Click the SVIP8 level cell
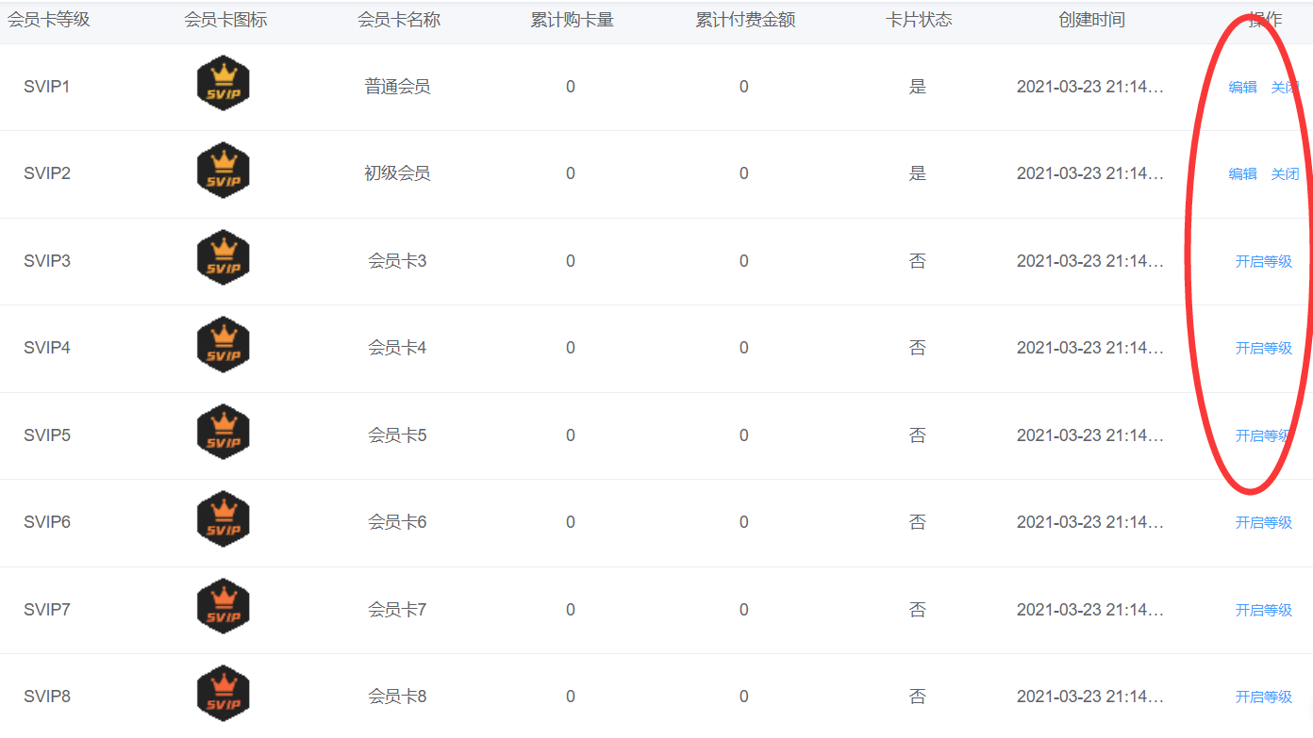The width and height of the screenshot is (1313, 738). click(x=47, y=697)
